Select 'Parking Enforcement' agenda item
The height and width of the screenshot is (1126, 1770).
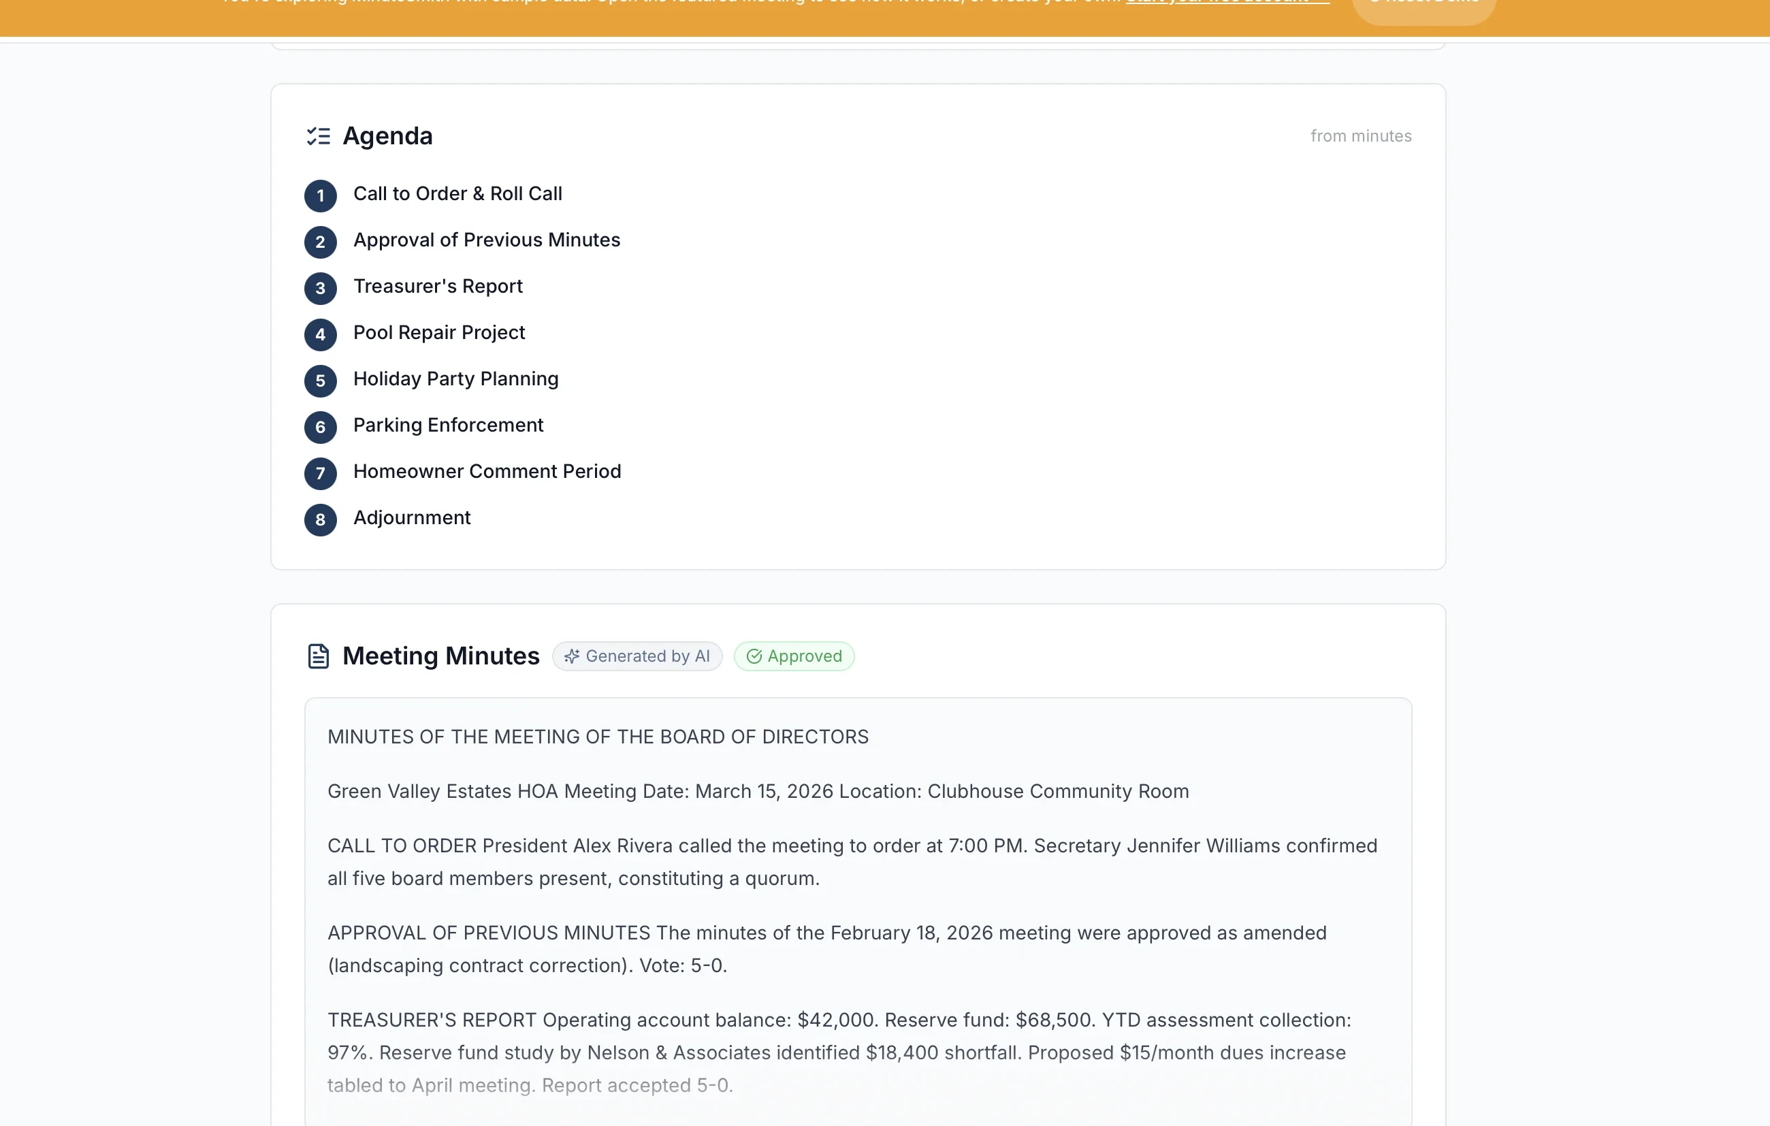tap(449, 425)
